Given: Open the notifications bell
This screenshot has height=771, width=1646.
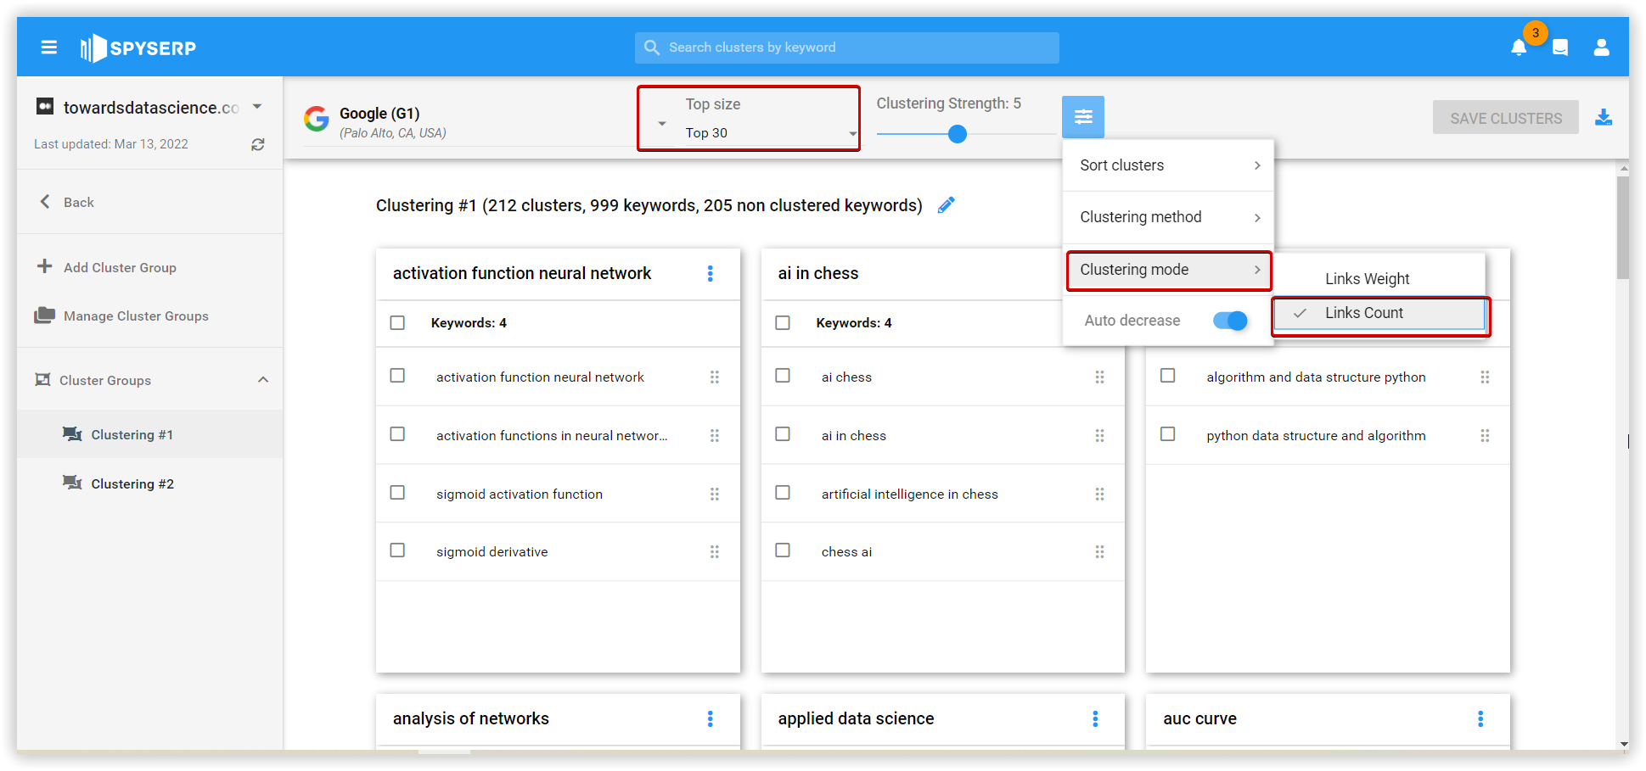Looking at the screenshot, I should point(1519,47).
